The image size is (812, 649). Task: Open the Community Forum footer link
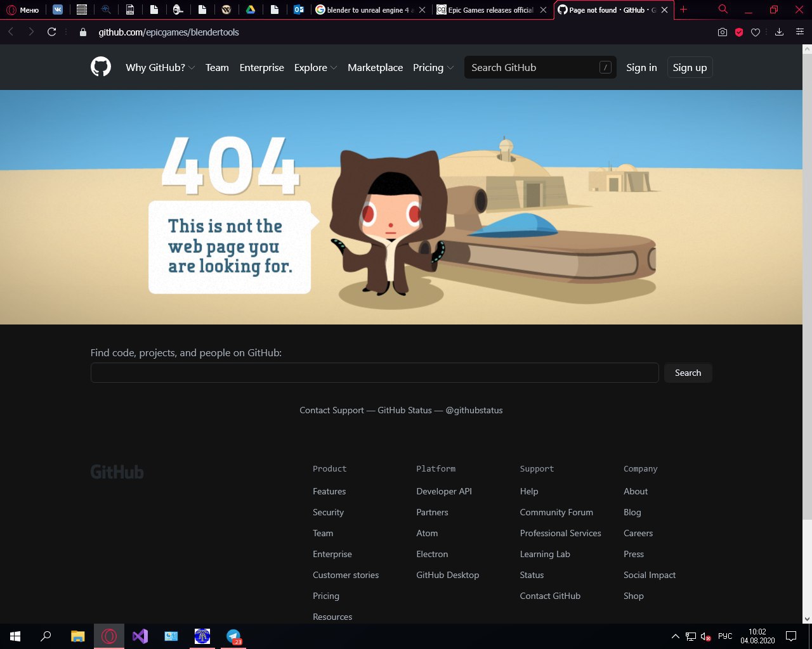(556, 512)
